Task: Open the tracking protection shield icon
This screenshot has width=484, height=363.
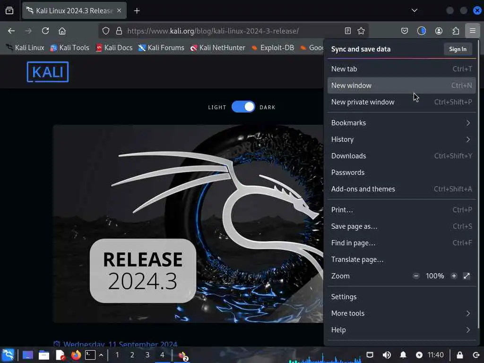Action: 106,31
